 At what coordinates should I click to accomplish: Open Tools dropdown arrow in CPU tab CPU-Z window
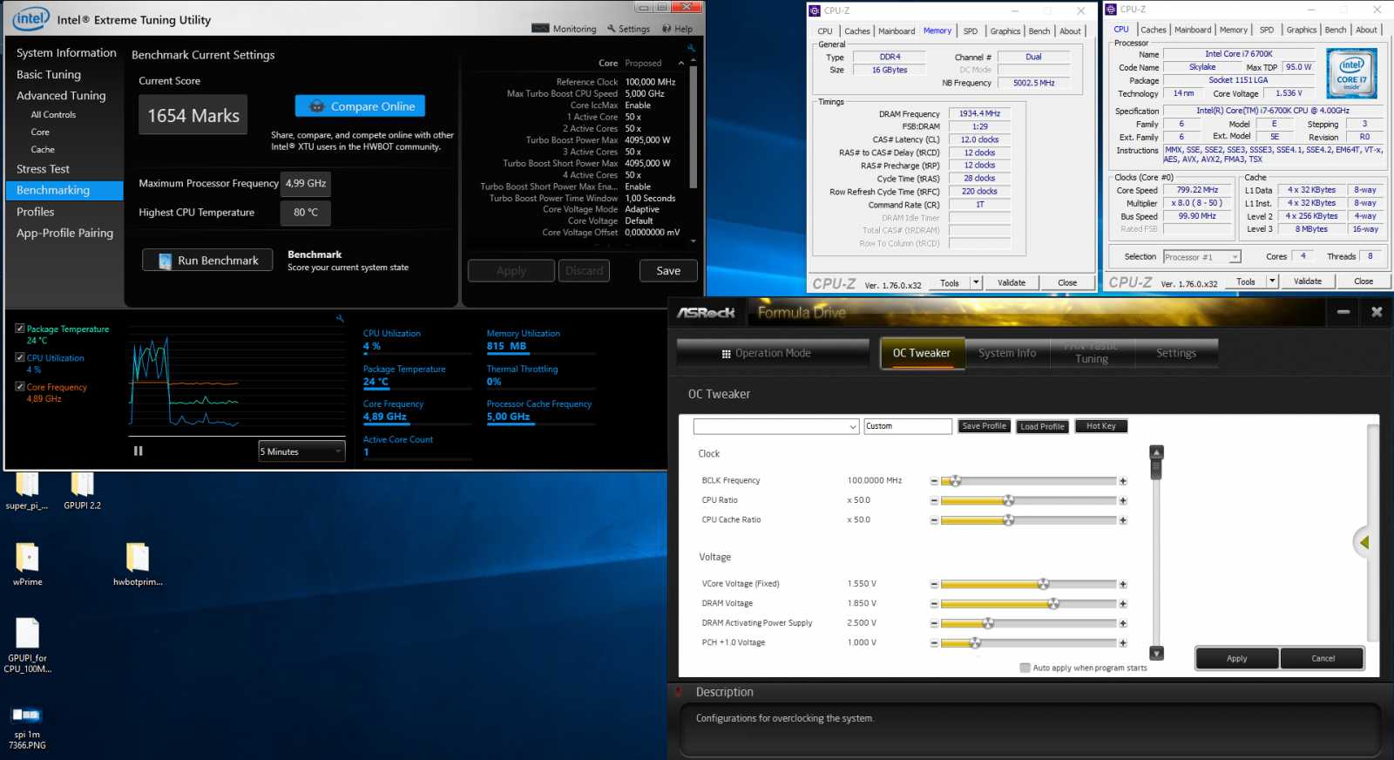click(x=1272, y=282)
